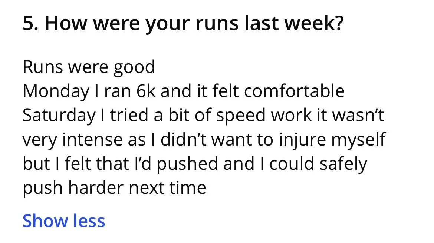Click the words 'next time'
434x243 pixels.
pos(167,188)
